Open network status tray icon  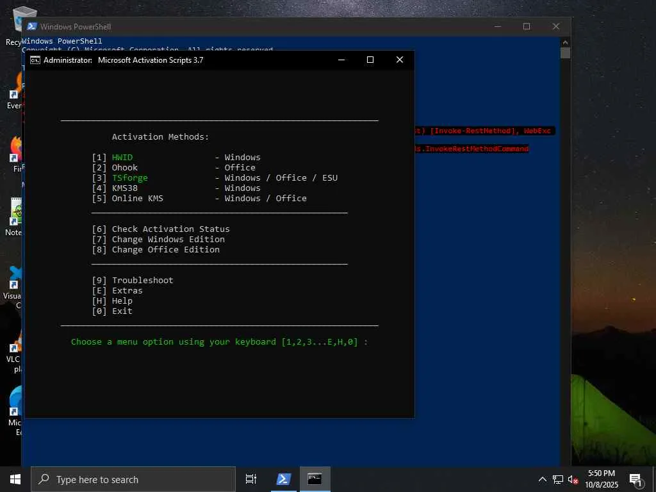(558, 479)
